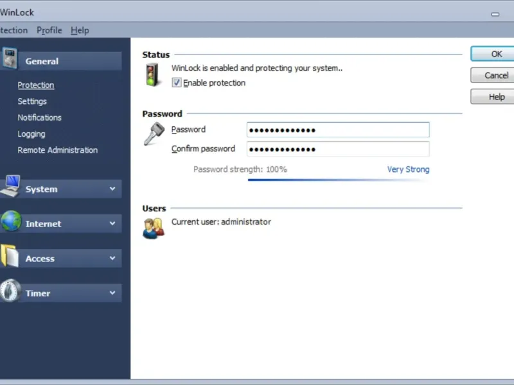Click the Help button on right
The image size is (514, 385).
[x=492, y=97]
